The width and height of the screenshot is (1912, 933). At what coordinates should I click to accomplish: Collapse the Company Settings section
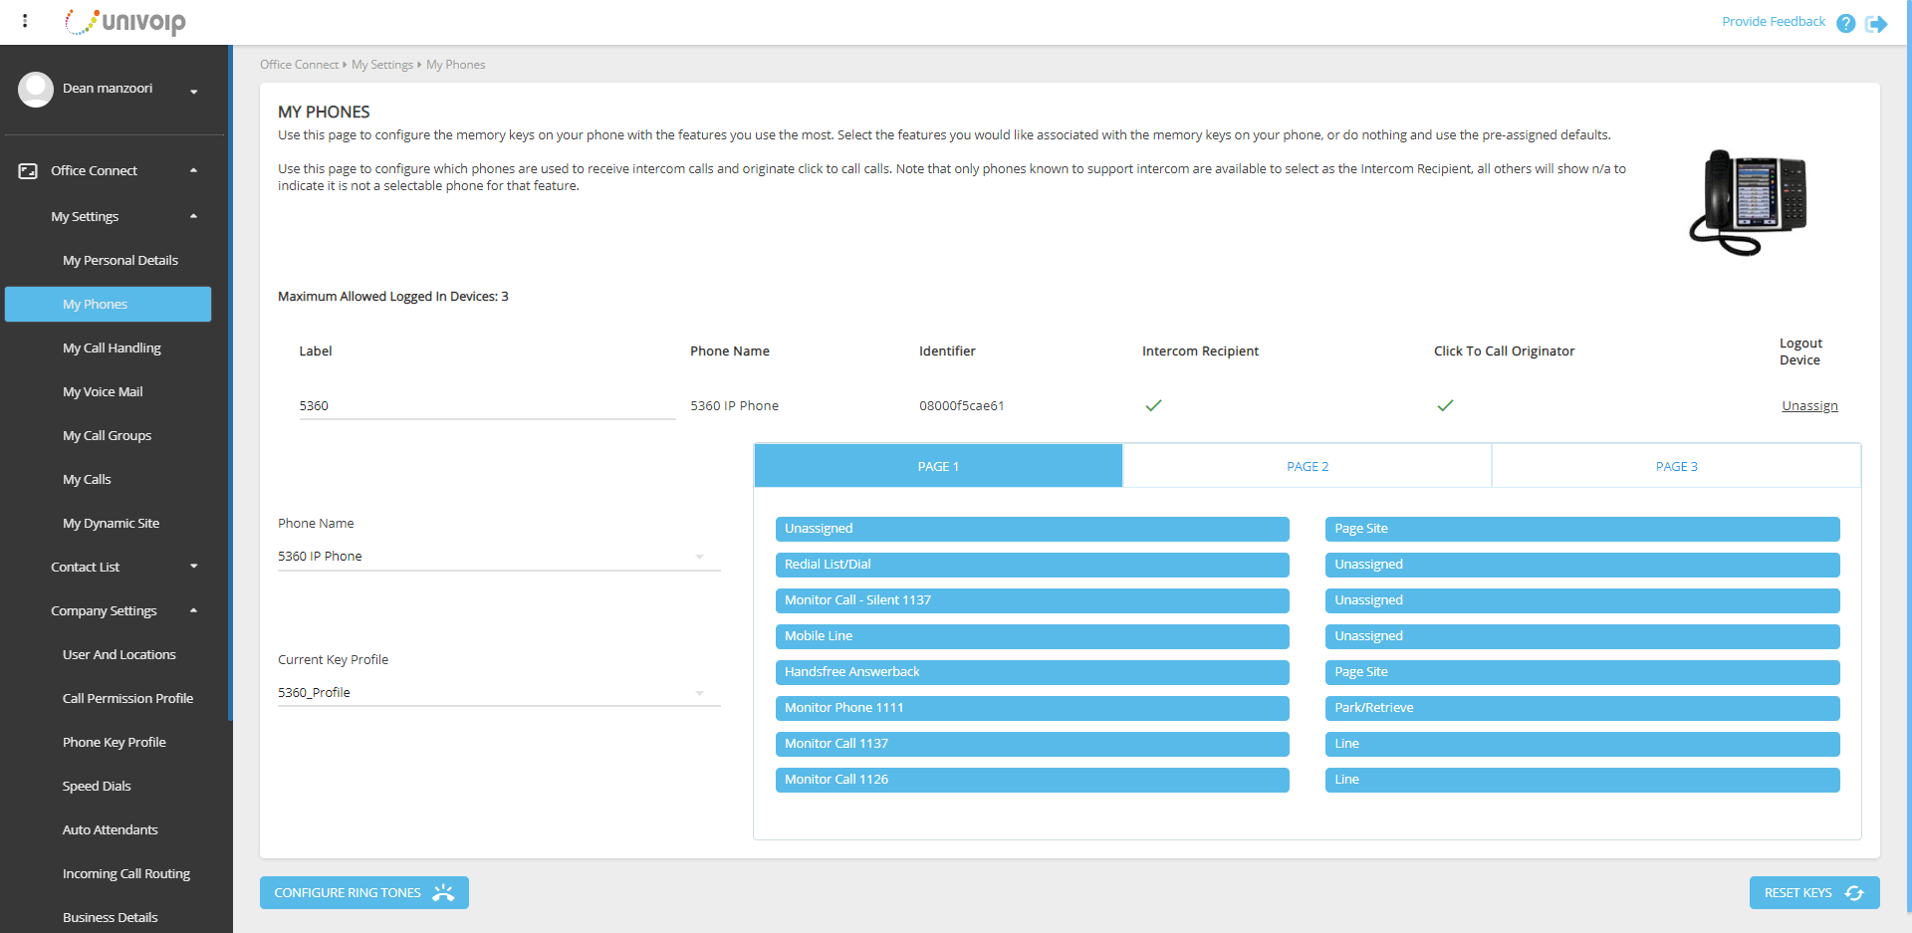coord(194,610)
